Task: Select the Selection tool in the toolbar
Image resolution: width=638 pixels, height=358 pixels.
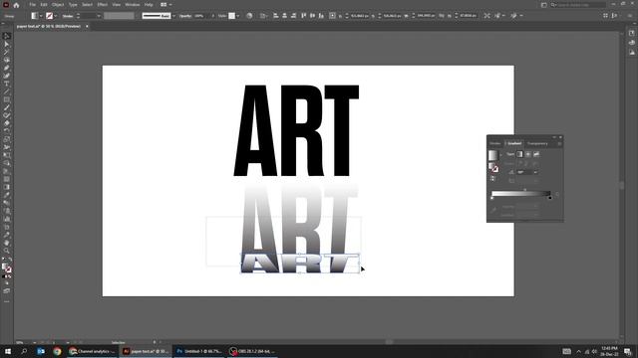Action: [7, 36]
